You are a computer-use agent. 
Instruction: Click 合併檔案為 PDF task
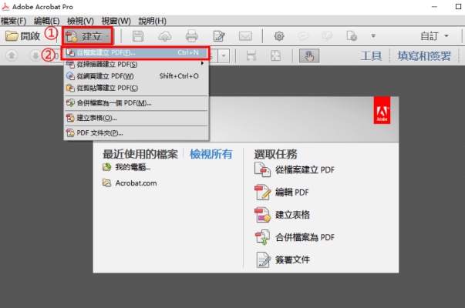[305, 237]
